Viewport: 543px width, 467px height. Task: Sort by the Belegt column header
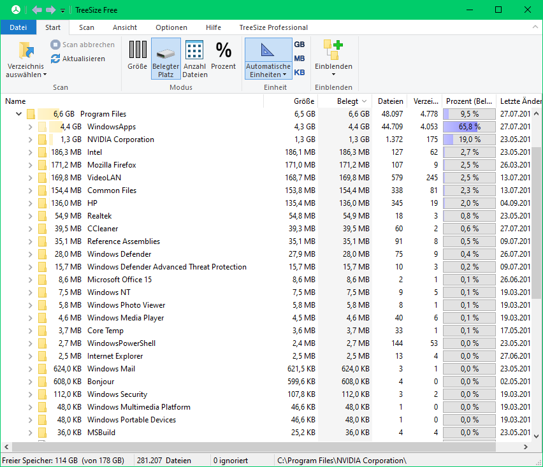click(345, 101)
